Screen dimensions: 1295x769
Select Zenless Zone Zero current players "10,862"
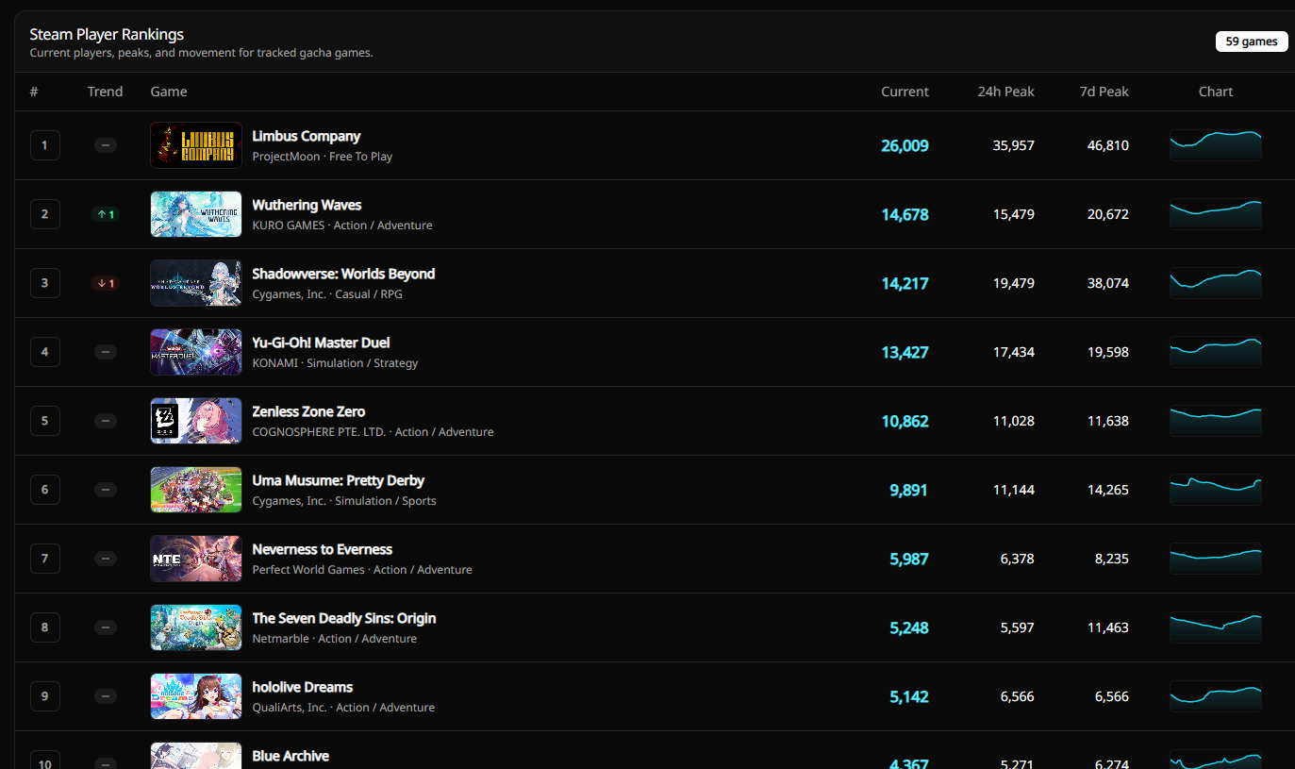(x=905, y=421)
